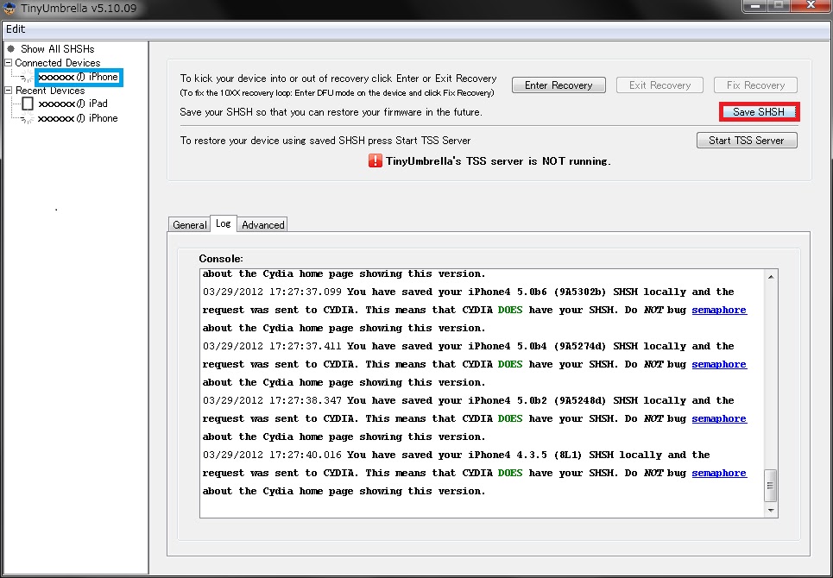Click the Console: label

(221, 259)
